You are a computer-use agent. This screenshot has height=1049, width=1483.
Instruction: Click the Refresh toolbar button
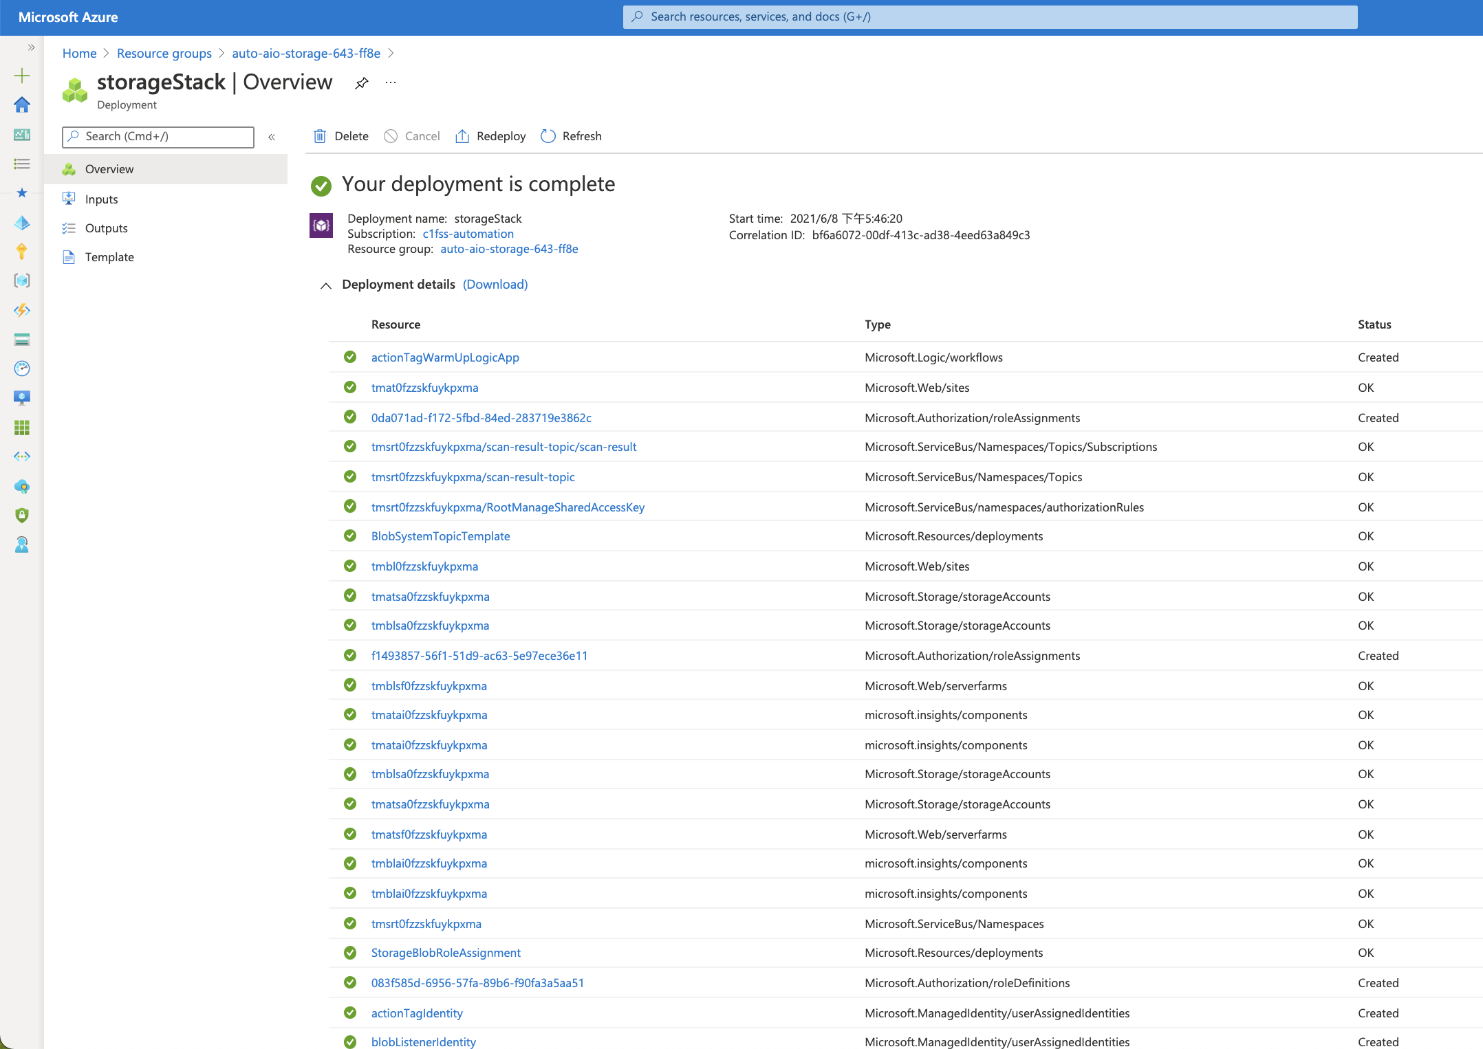[572, 136]
